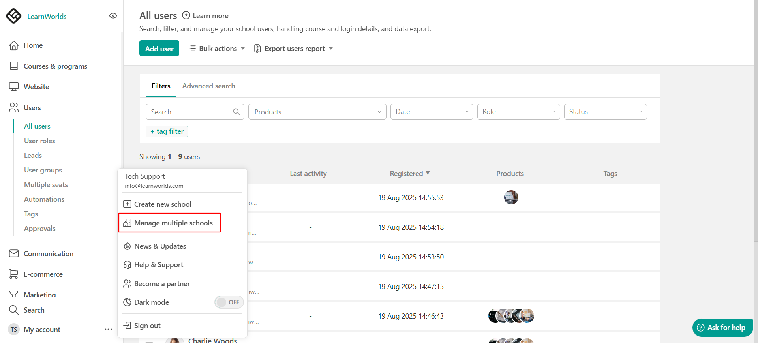Click the LearnWorlds diamond logo icon

click(14, 16)
